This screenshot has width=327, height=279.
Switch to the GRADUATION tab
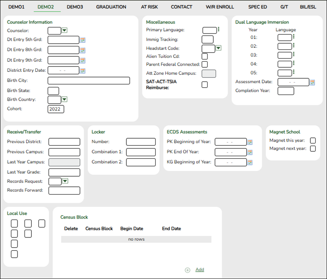click(x=111, y=7)
